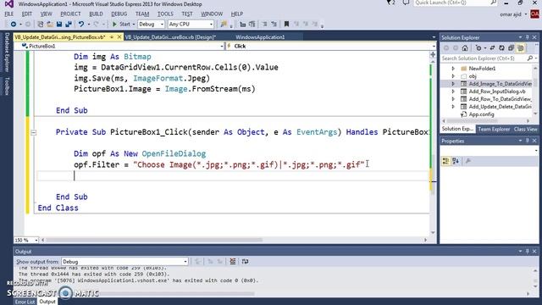Open the Show output from Debug dropdown
Viewport: 542px width, 305px height.
[124, 262]
